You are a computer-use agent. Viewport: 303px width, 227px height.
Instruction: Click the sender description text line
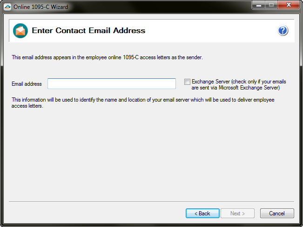coord(107,58)
